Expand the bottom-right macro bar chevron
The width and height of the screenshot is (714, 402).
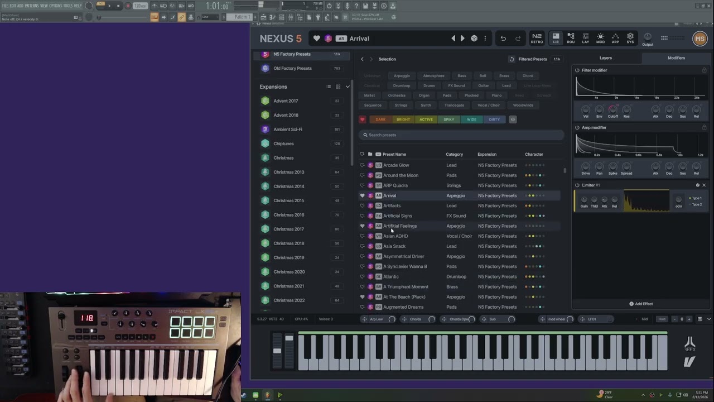click(709, 319)
